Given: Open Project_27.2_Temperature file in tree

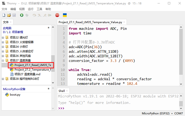Looking at the screenshot, I should click(x=33, y=70).
